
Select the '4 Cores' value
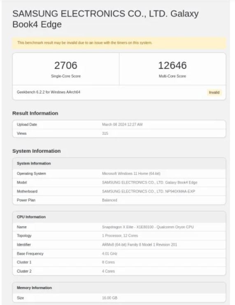click(x=108, y=271)
